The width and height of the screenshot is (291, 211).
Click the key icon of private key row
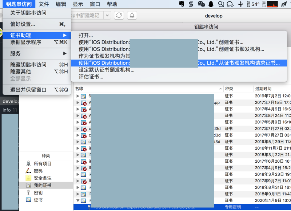pyautogui.click(x=89, y=207)
